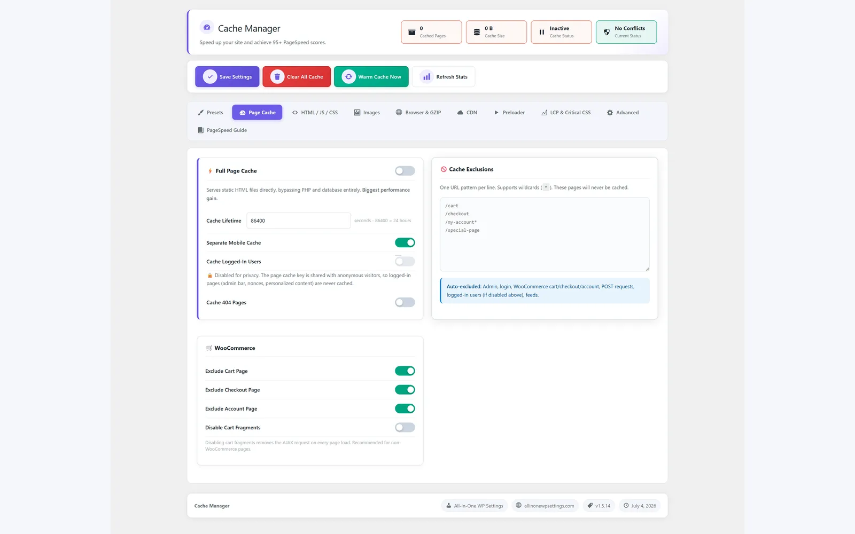Open LCP & Critical CSS tab

[x=566, y=113]
